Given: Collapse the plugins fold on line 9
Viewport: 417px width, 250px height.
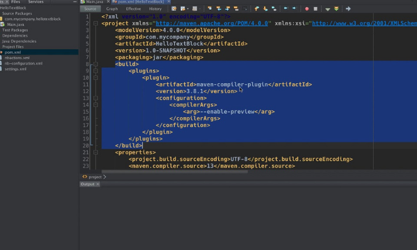Looking at the screenshot, I should [x=96, y=71].
